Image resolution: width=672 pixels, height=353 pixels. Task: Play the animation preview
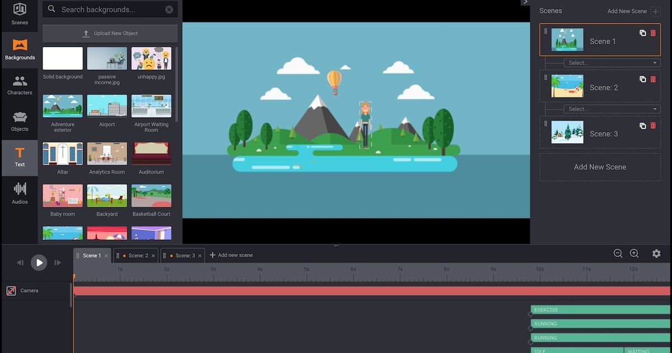click(x=39, y=262)
